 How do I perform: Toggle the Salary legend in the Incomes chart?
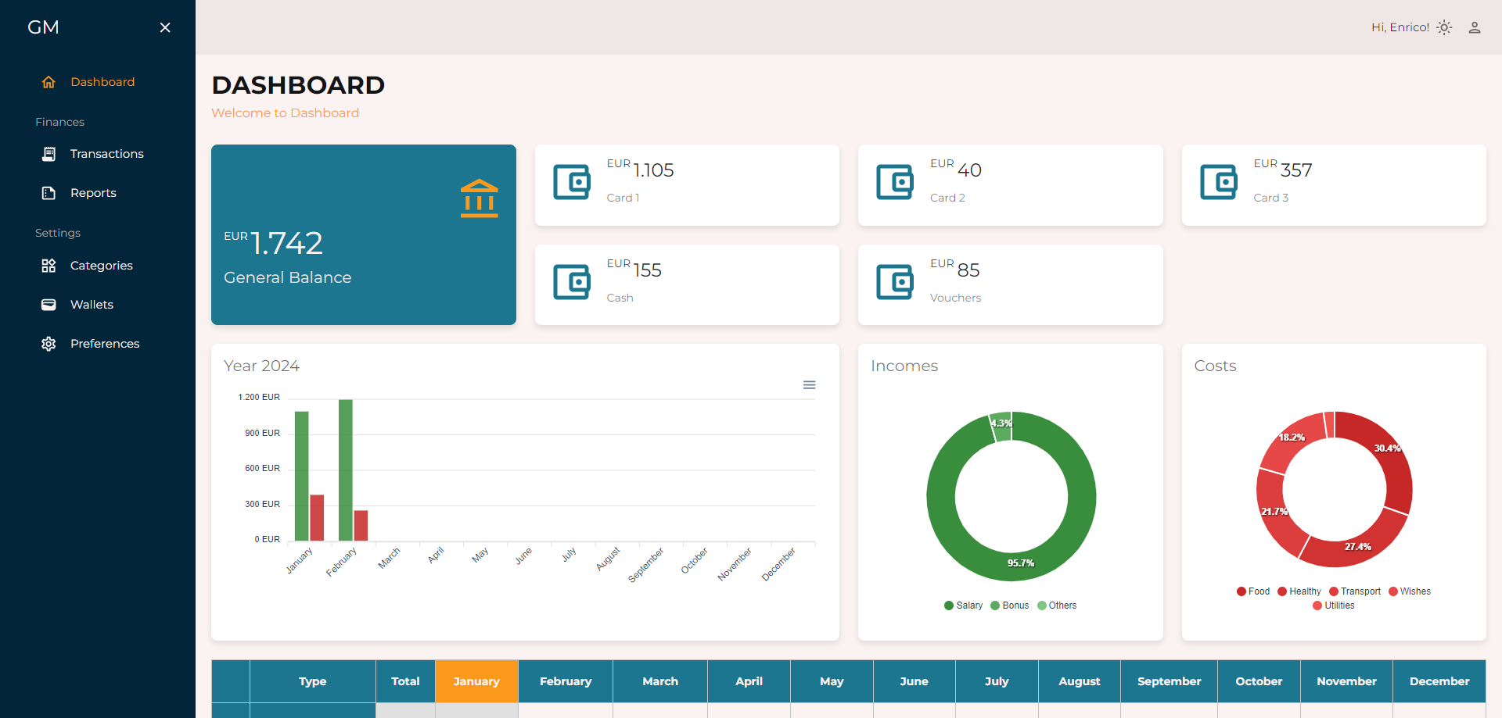coord(963,605)
